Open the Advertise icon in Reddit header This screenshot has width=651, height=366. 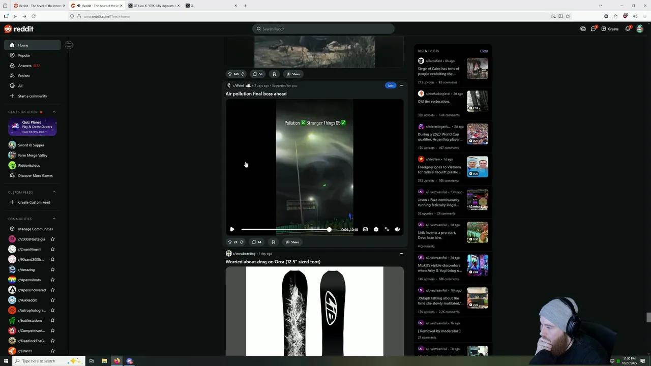pos(583,29)
